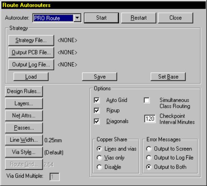Click <NONE> beside Output Log File
Screen dimensions: 207x186
pyautogui.click(x=67, y=65)
